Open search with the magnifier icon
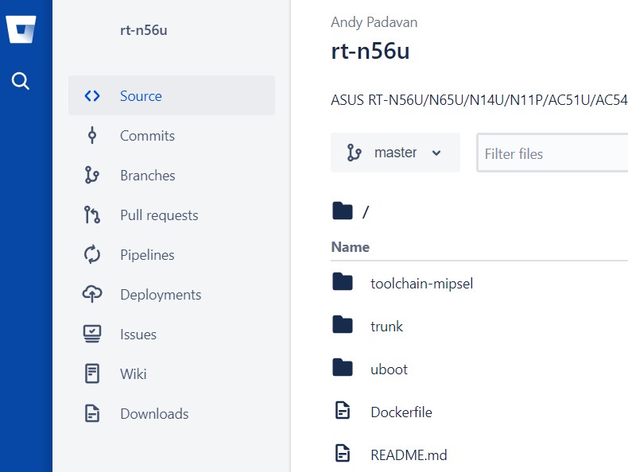The image size is (628, 472). click(21, 81)
